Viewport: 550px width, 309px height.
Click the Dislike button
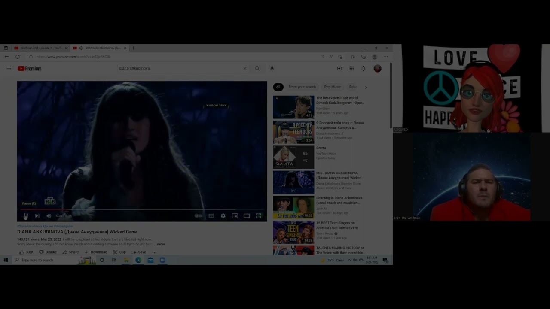pos(48,252)
